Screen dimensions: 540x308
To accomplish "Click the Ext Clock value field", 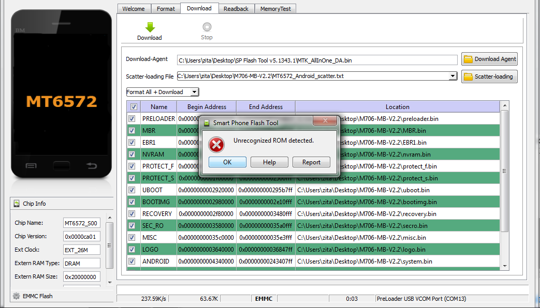I will 82,250.
